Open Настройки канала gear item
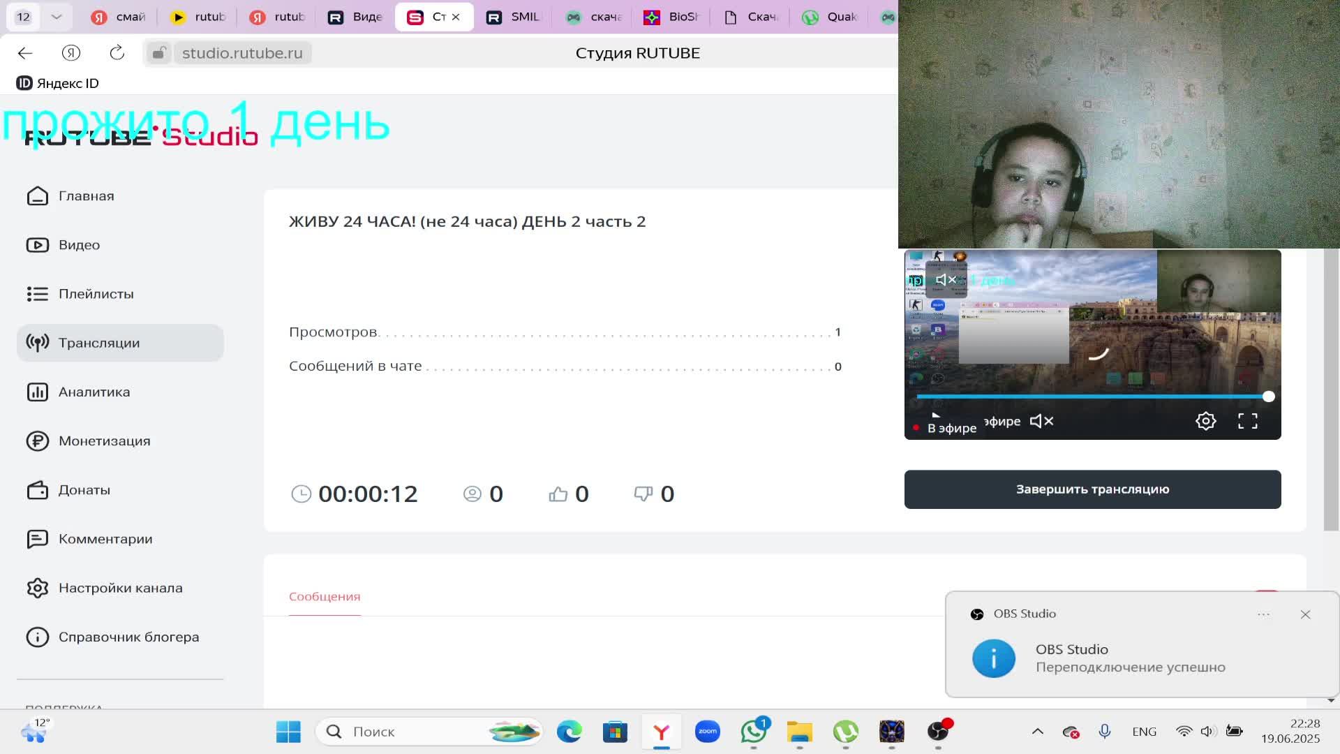Image resolution: width=1340 pixels, height=754 pixels. 120,588
